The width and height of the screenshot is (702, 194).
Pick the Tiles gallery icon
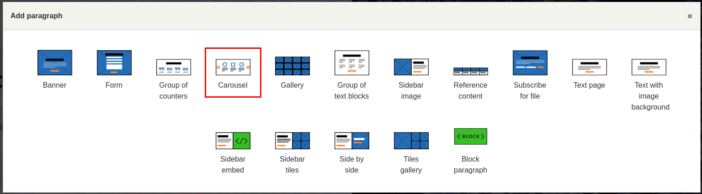(x=411, y=141)
